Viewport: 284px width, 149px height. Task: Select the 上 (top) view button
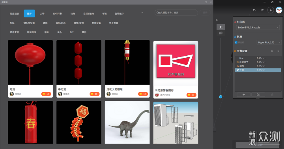(x=220, y=27)
